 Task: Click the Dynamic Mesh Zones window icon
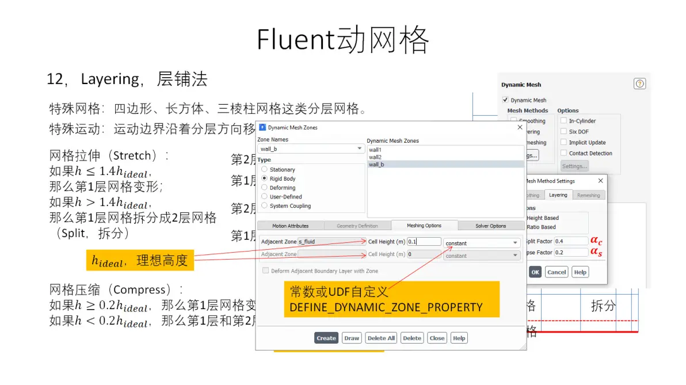pyautogui.click(x=262, y=127)
